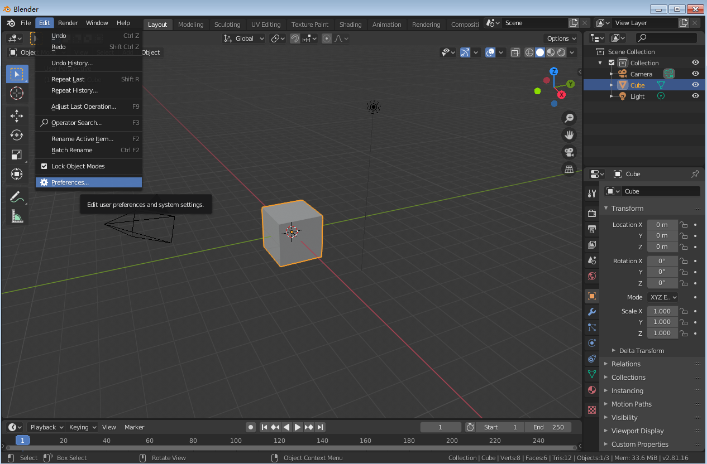Click the Location X value field
Viewport: 707px width, 464px height.
tap(662, 225)
